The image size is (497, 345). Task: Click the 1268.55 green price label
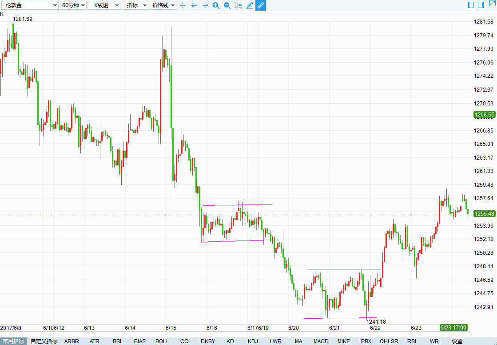coord(484,115)
